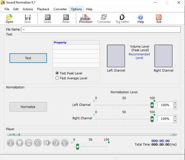Click the rewind icon on the seek bar

10,135
